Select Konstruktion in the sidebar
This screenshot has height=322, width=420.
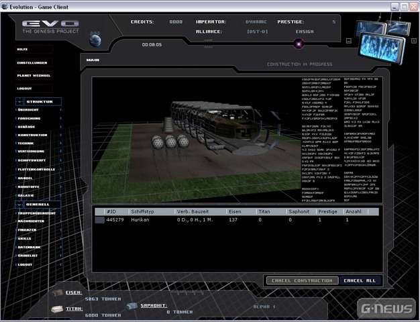[32, 135]
